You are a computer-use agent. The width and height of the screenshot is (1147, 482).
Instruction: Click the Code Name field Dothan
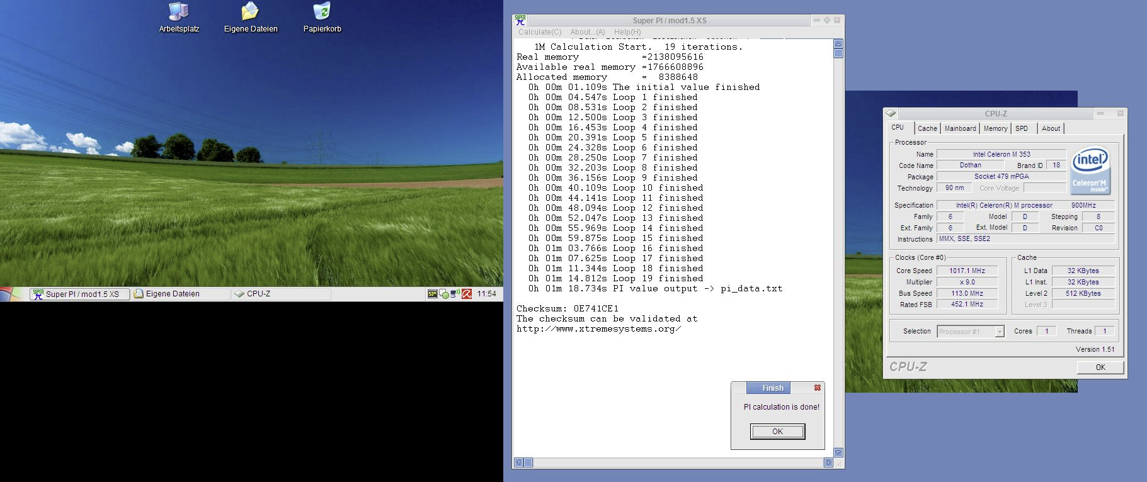pyautogui.click(x=971, y=165)
